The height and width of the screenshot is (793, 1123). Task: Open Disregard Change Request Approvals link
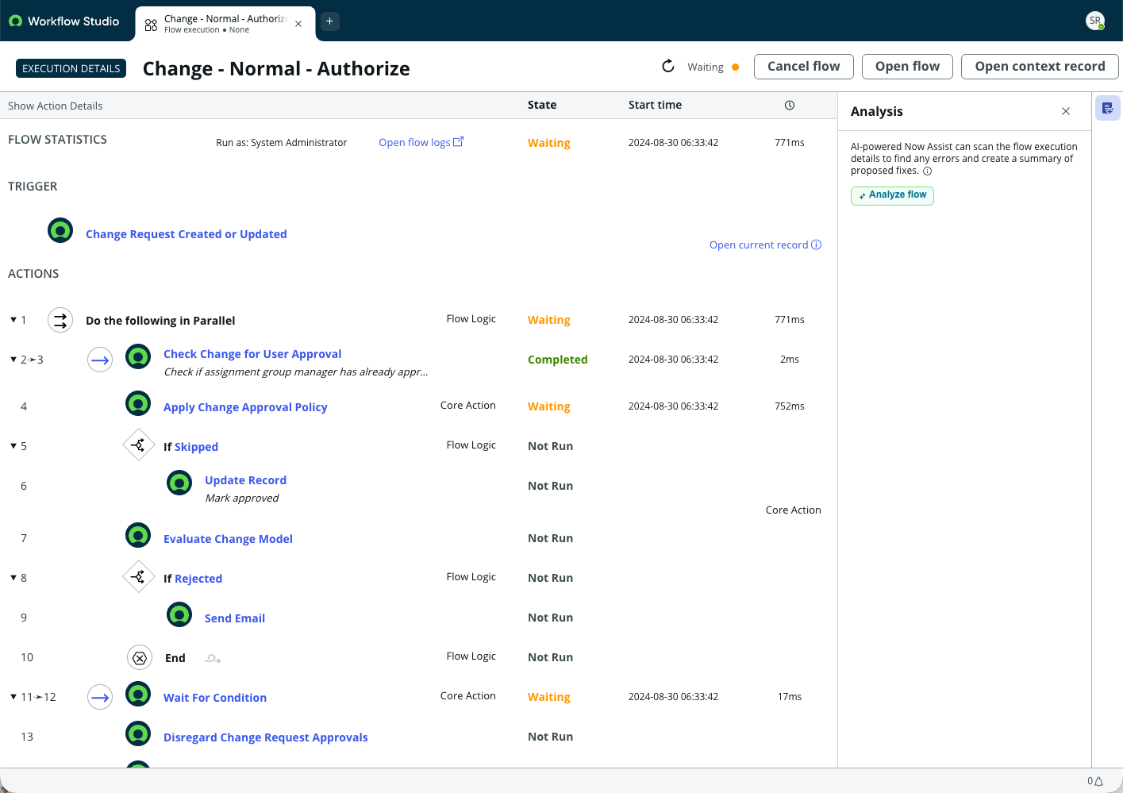click(x=266, y=737)
